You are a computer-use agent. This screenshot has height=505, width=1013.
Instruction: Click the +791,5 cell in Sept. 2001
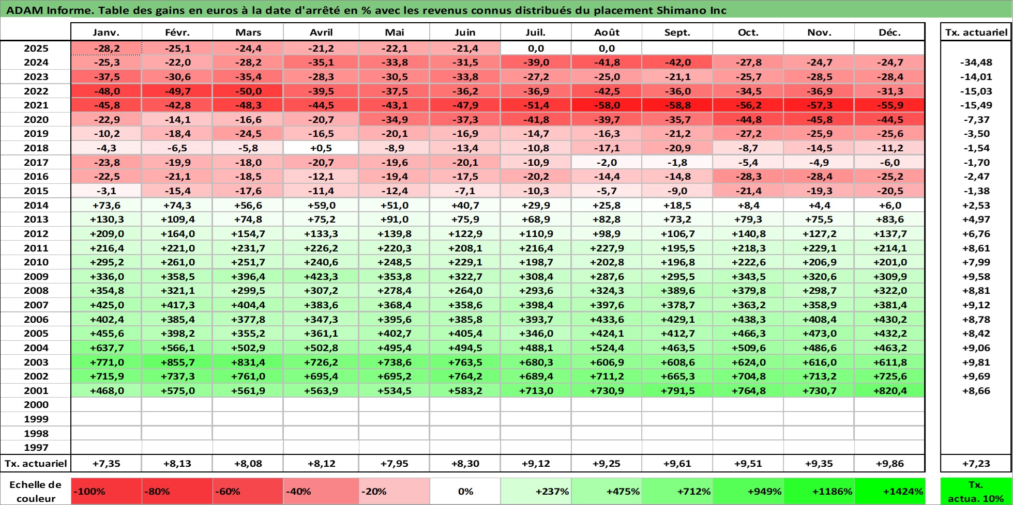pyautogui.click(x=677, y=390)
